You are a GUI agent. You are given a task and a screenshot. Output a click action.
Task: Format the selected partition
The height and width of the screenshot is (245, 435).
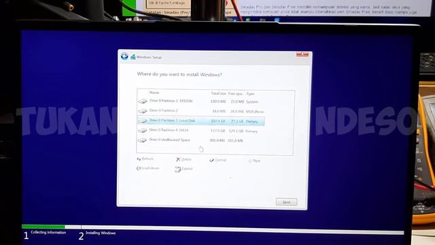[x=218, y=160]
